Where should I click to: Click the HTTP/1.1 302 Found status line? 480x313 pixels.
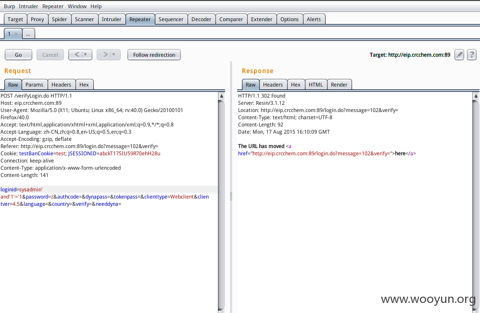(x=262, y=96)
